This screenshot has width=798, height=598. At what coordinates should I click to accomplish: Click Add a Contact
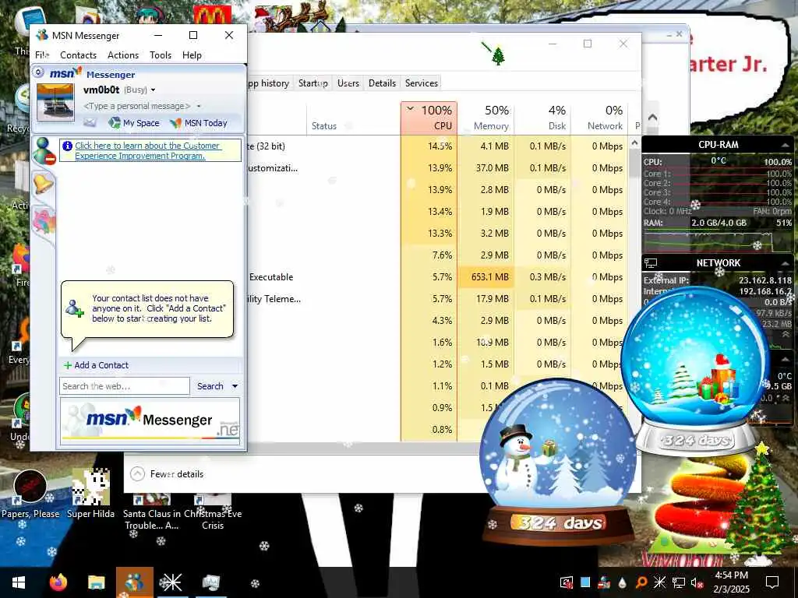click(x=96, y=365)
